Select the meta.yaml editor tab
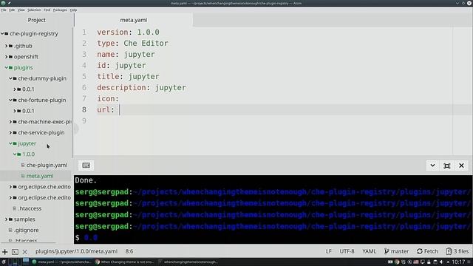The image size is (473, 266). (133, 20)
